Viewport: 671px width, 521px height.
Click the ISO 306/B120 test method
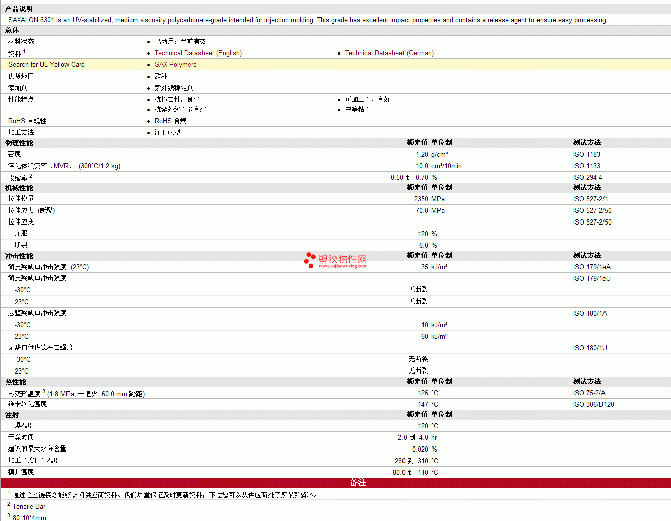pos(593,405)
